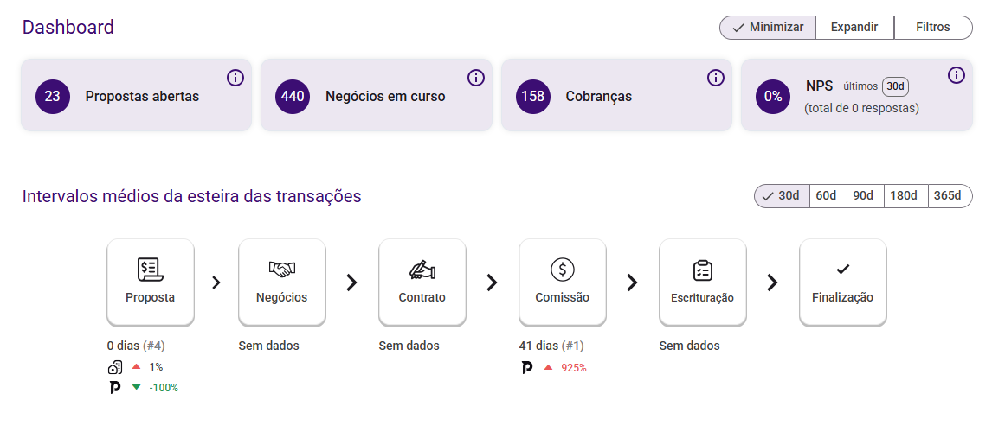
Task: Click info icon on Negócios em curso card
Action: click(x=476, y=78)
